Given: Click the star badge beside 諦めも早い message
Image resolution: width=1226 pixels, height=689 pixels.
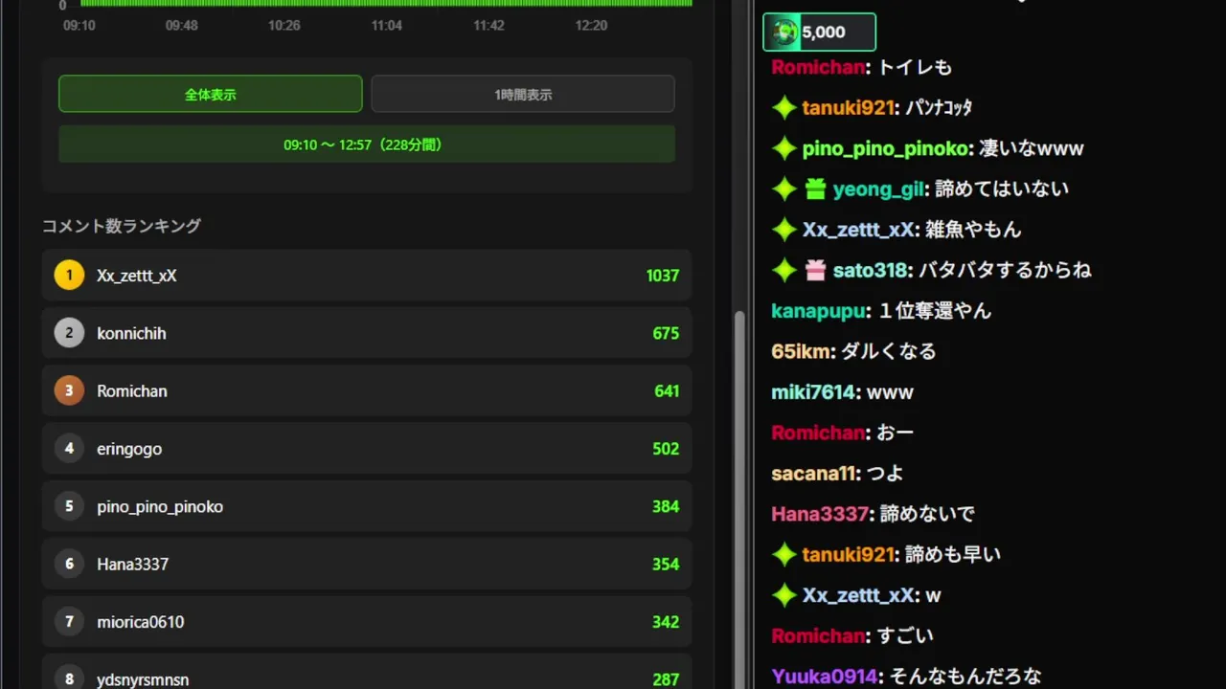Looking at the screenshot, I should 784,554.
